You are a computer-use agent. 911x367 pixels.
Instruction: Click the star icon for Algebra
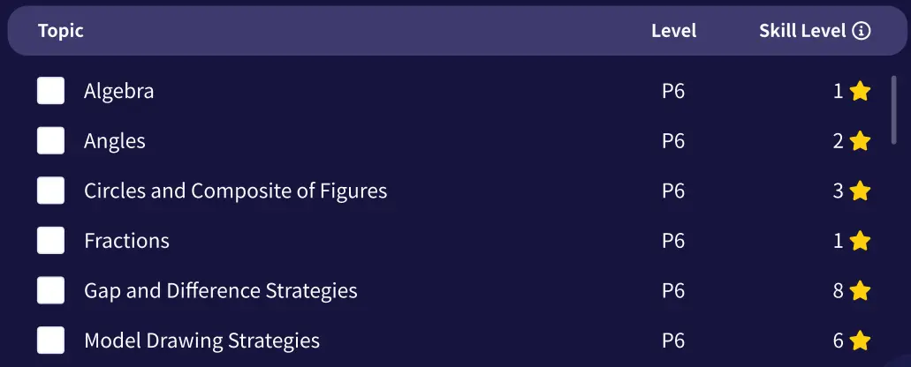tap(860, 91)
